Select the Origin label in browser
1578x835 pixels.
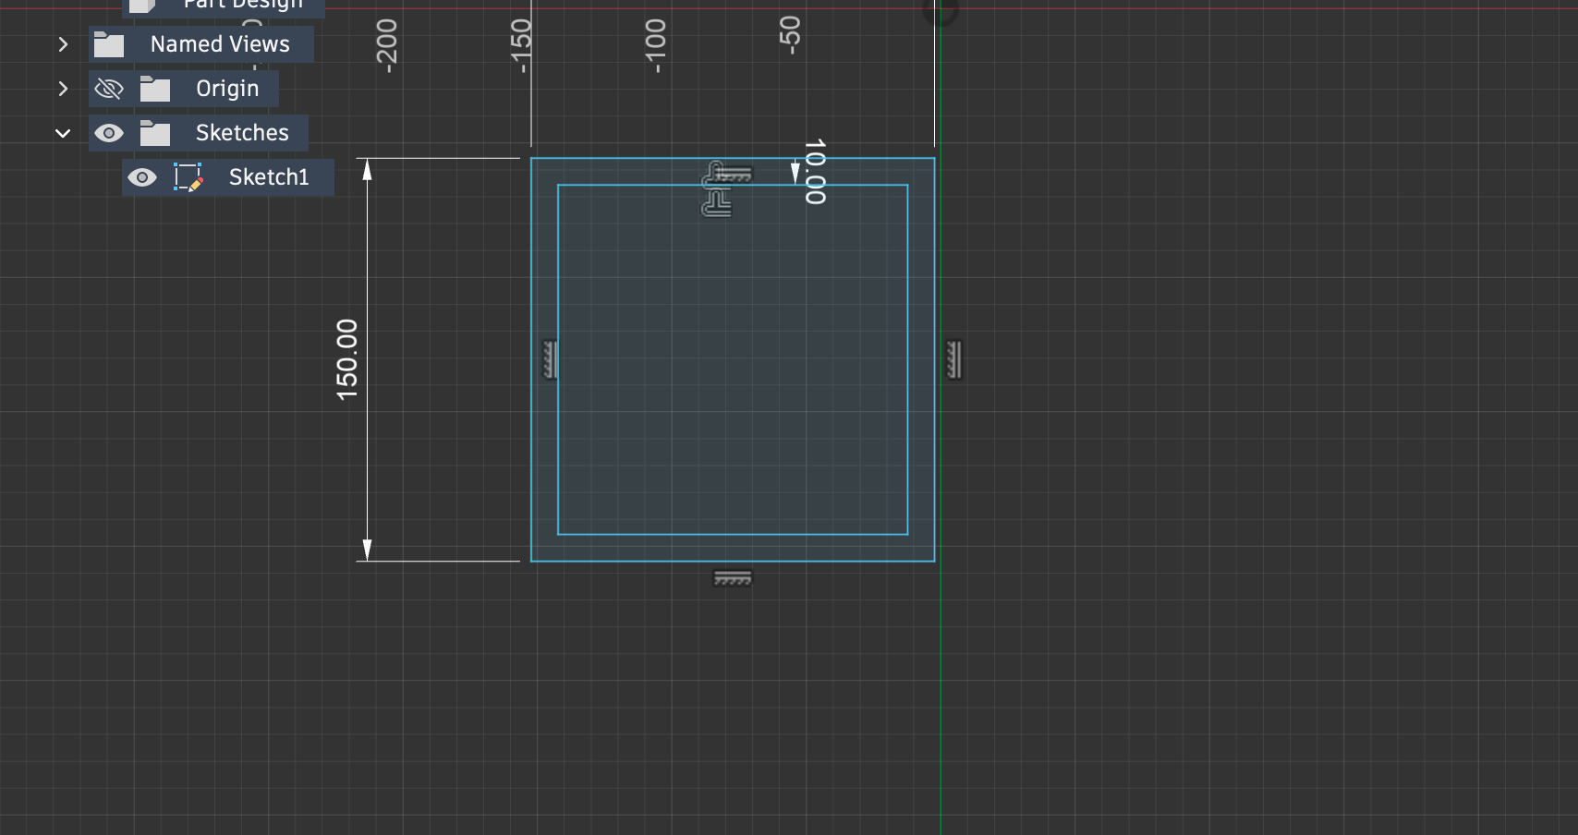click(227, 89)
